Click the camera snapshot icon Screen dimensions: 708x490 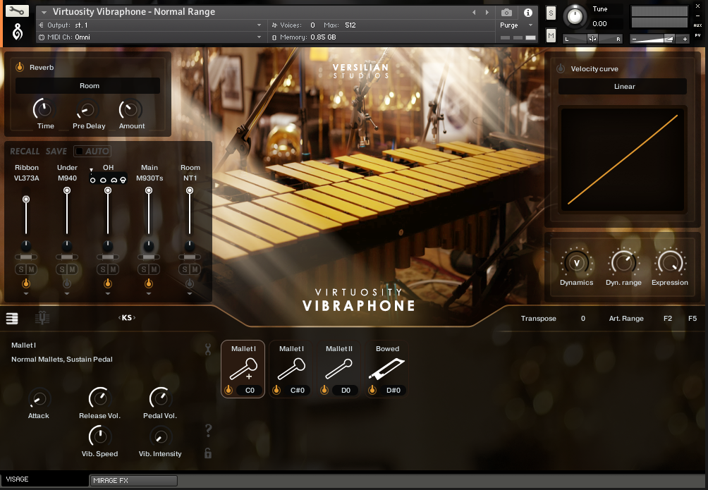click(x=506, y=13)
